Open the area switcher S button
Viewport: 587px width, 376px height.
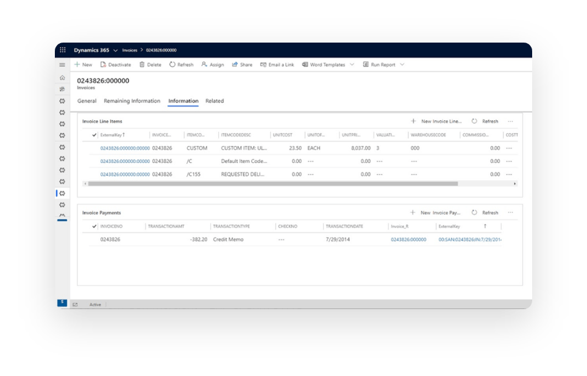coord(62,302)
